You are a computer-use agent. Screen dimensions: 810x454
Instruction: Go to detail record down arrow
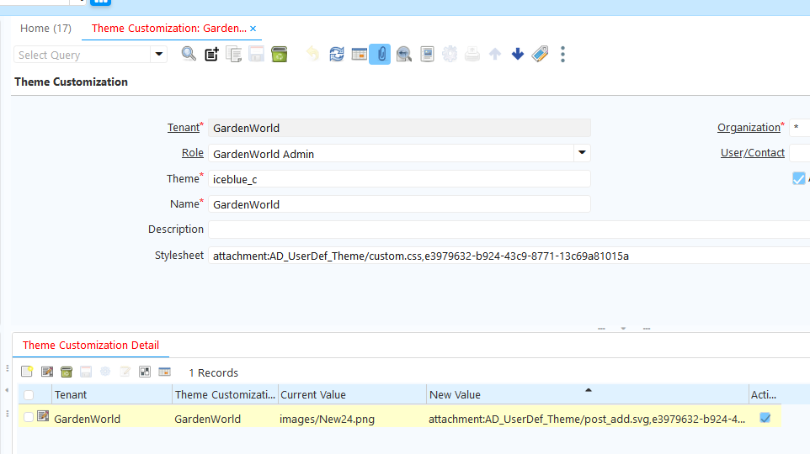point(518,54)
